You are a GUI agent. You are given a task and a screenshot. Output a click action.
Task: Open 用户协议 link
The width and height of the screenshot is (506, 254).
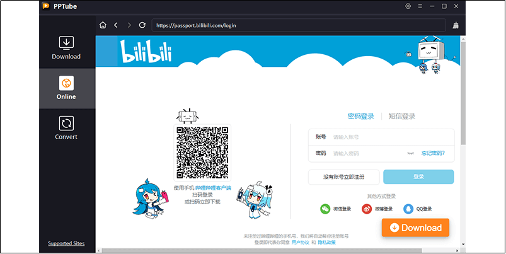[x=301, y=243]
